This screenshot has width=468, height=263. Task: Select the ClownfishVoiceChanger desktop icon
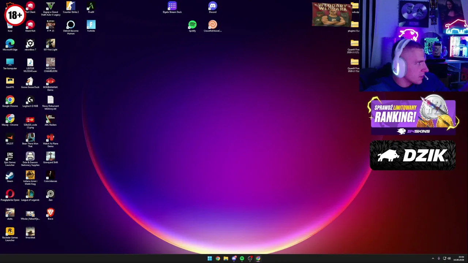[x=212, y=26]
